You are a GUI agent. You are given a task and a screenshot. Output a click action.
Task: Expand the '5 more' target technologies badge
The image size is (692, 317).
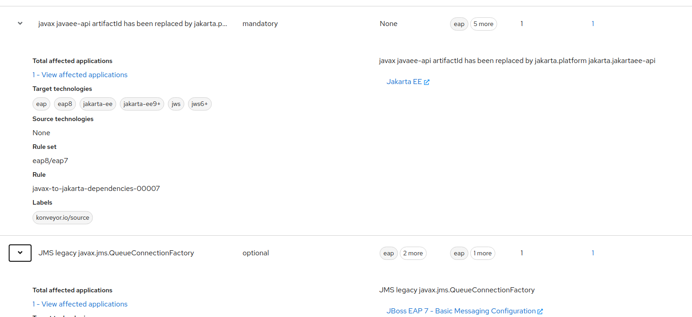pos(483,24)
